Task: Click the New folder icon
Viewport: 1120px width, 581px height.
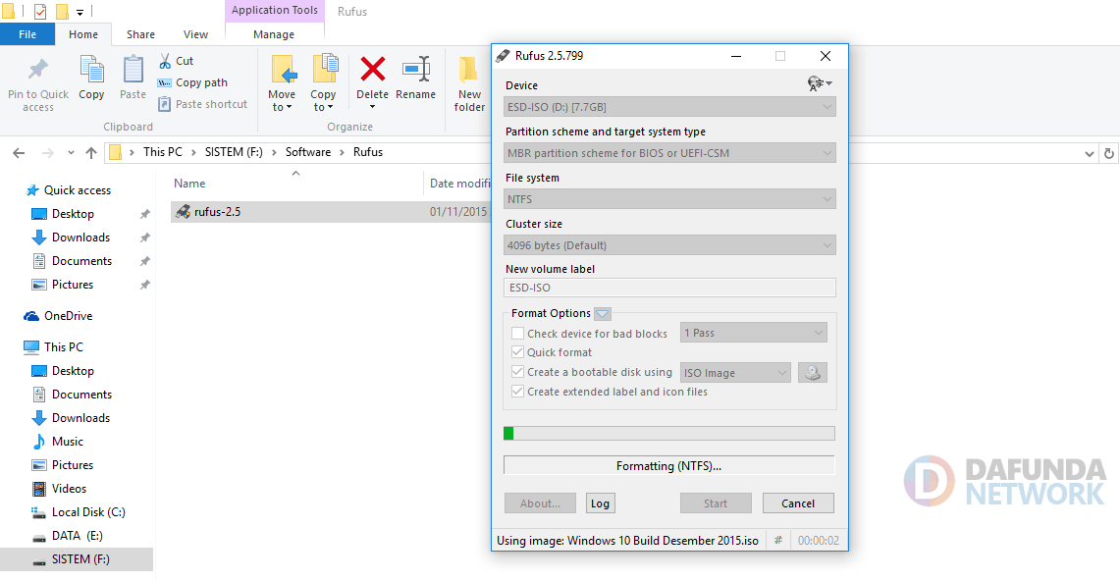Action: click(x=469, y=71)
